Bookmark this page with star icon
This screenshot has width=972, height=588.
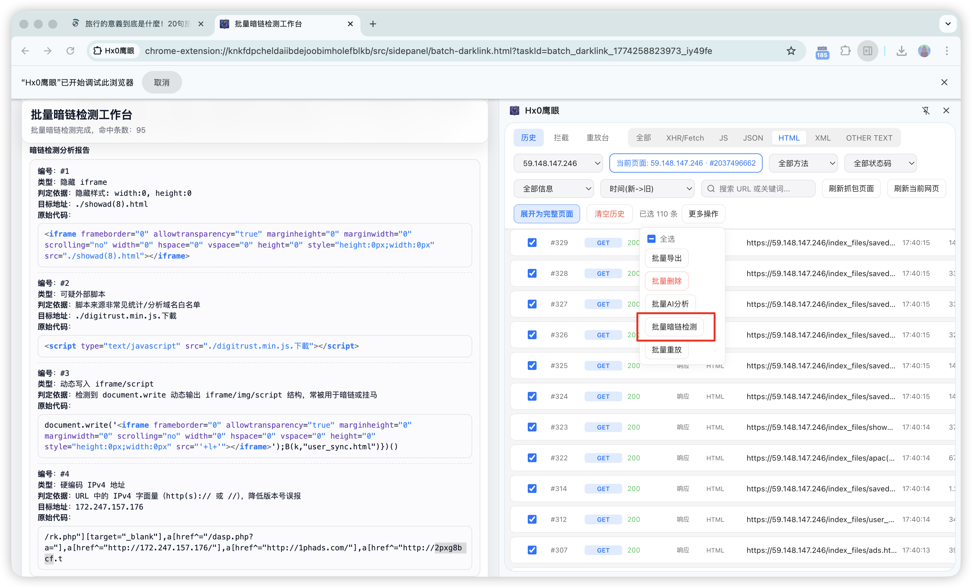click(791, 51)
